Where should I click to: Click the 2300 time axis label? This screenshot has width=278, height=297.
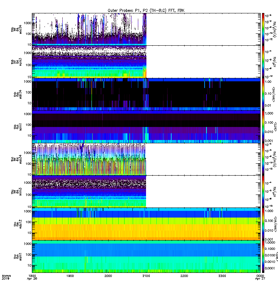tap(222, 276)
